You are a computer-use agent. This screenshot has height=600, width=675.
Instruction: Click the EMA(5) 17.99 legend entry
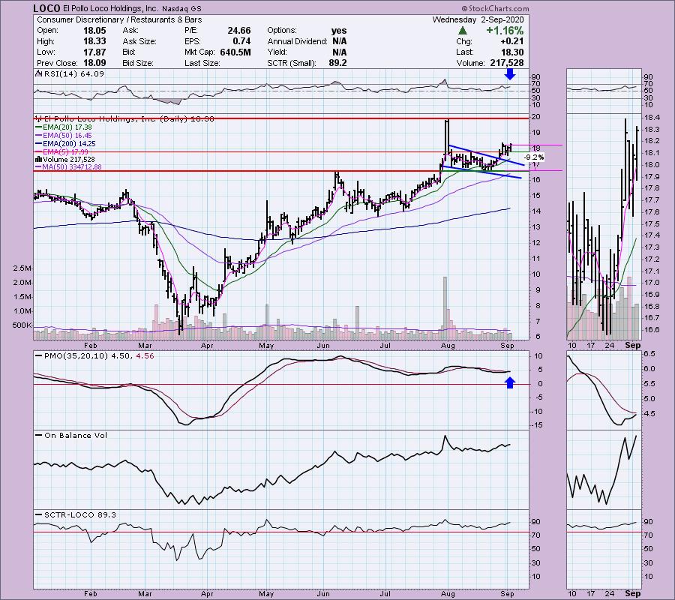click(x=62, y=152)
